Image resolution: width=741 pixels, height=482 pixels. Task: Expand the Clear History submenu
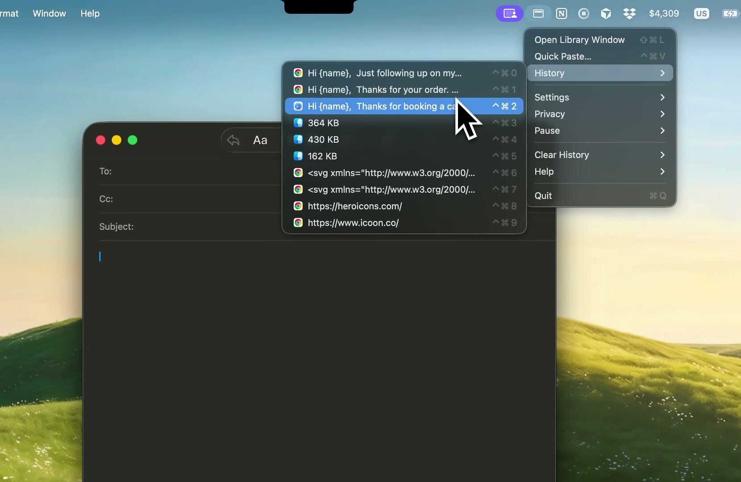(600, 155)
